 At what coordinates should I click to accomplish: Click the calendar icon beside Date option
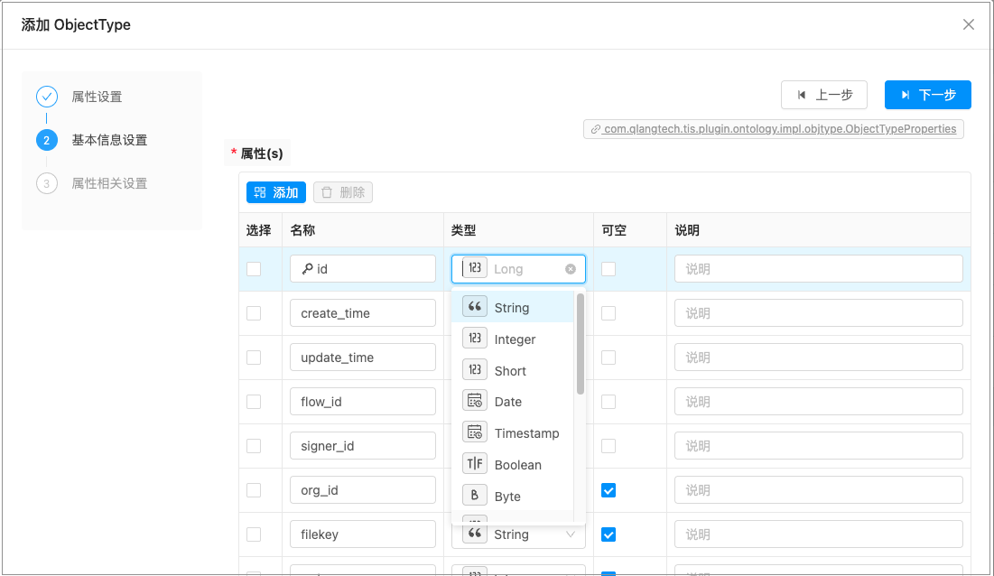[x=475, y=401]
